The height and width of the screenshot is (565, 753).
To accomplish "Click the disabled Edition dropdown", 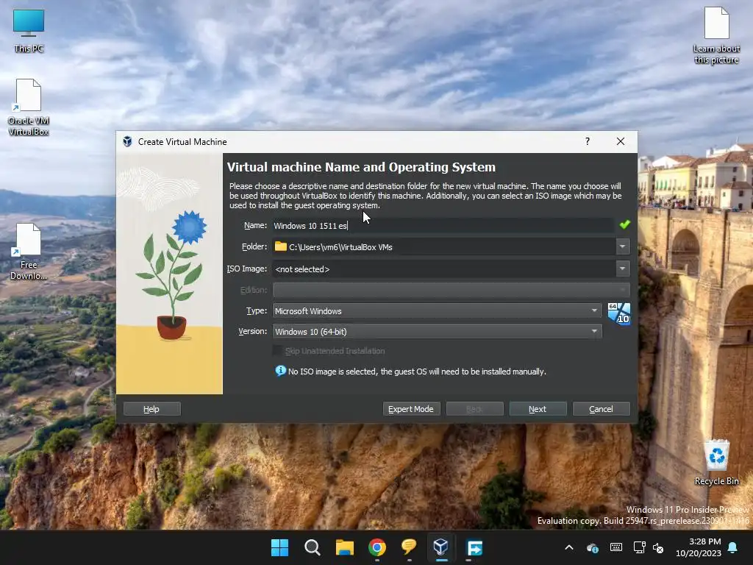I will pyautogui.click(x=451, y=290).
